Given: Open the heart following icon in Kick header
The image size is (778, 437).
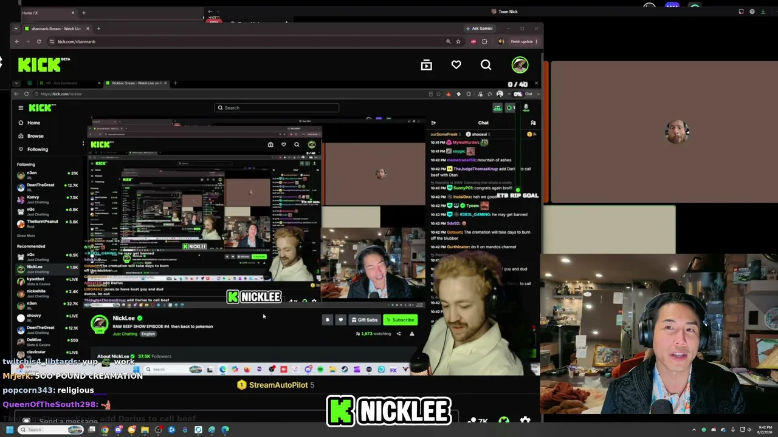Looking at the screenshot, I should coord(456,65).
